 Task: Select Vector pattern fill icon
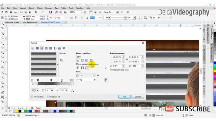[x=46, y=48]
